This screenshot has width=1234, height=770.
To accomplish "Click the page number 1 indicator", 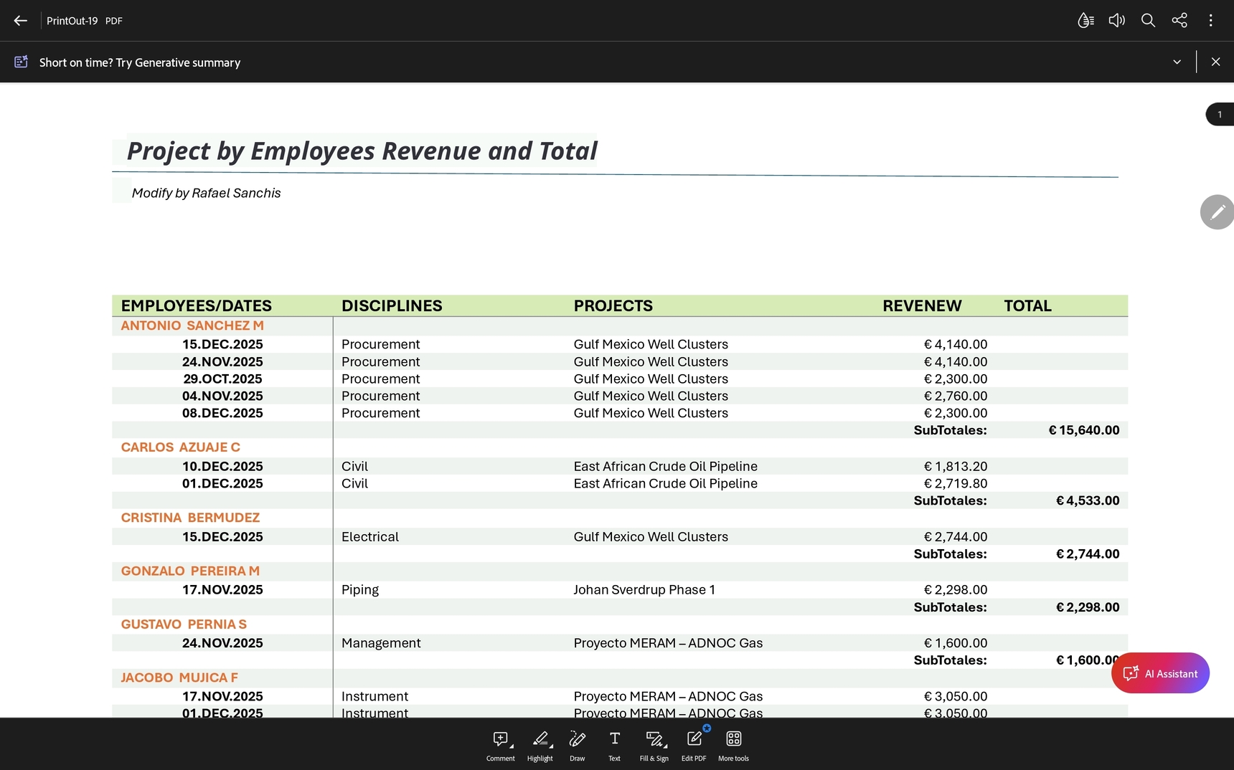I will [1219, 115].
